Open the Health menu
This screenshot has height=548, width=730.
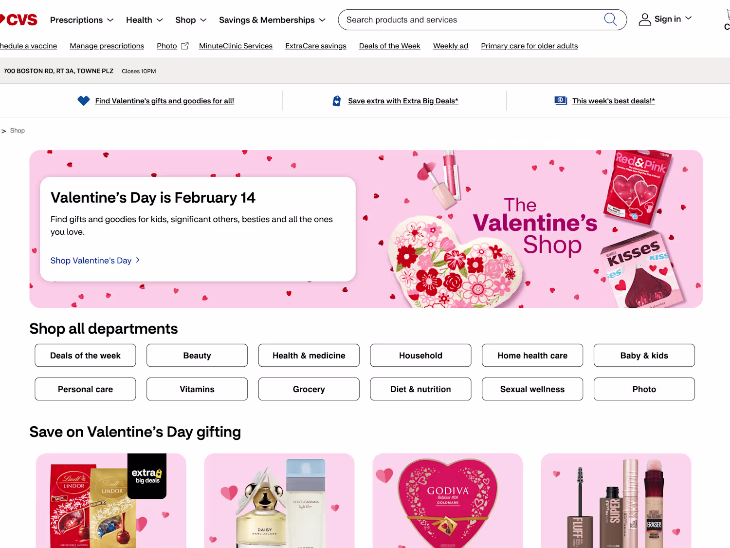[x=144, y=20]
